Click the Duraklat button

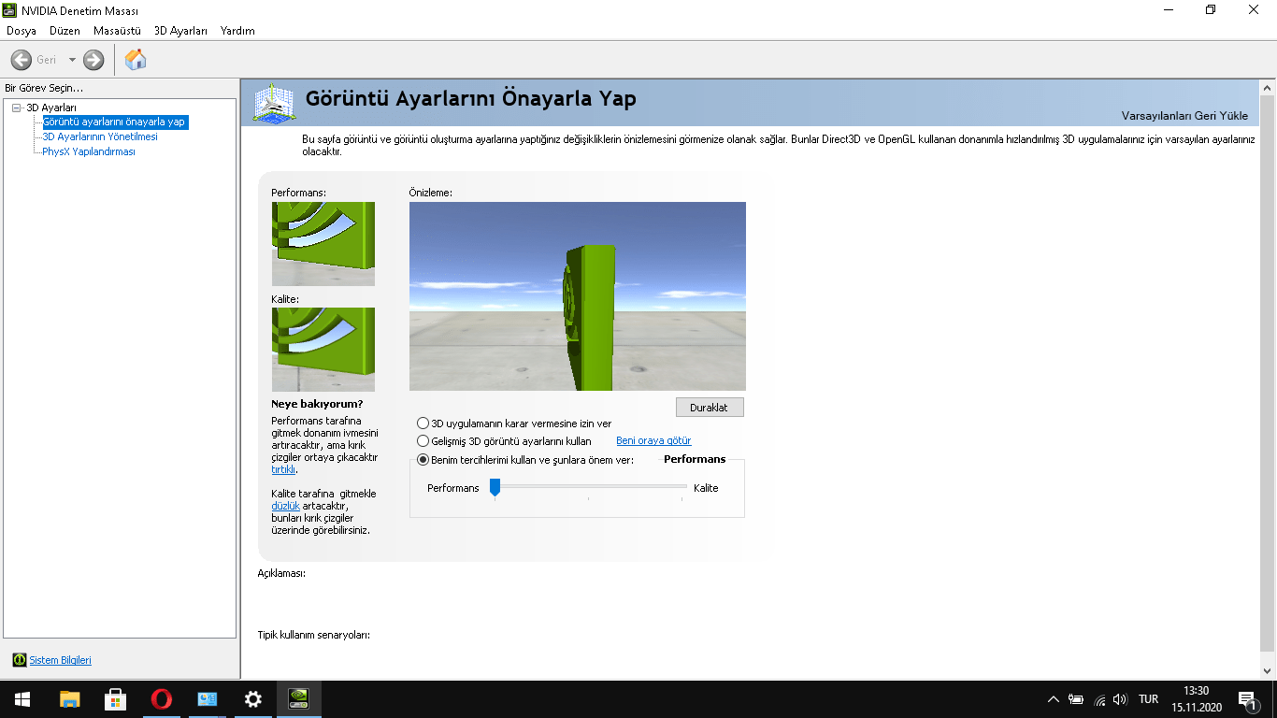(x=710, y=408)
